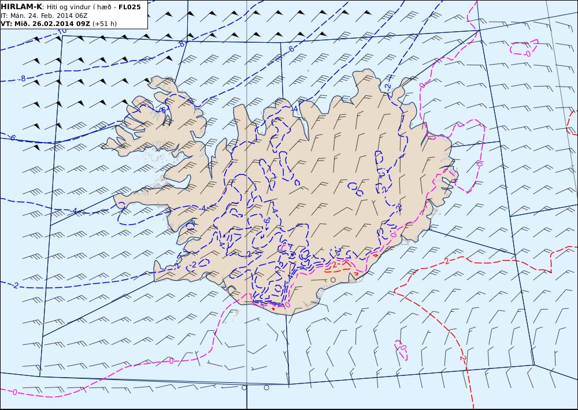Click the '(+51 h)' forecast offset text
The width and height of the screenshot is (578, 410).
tap(104, 24)
